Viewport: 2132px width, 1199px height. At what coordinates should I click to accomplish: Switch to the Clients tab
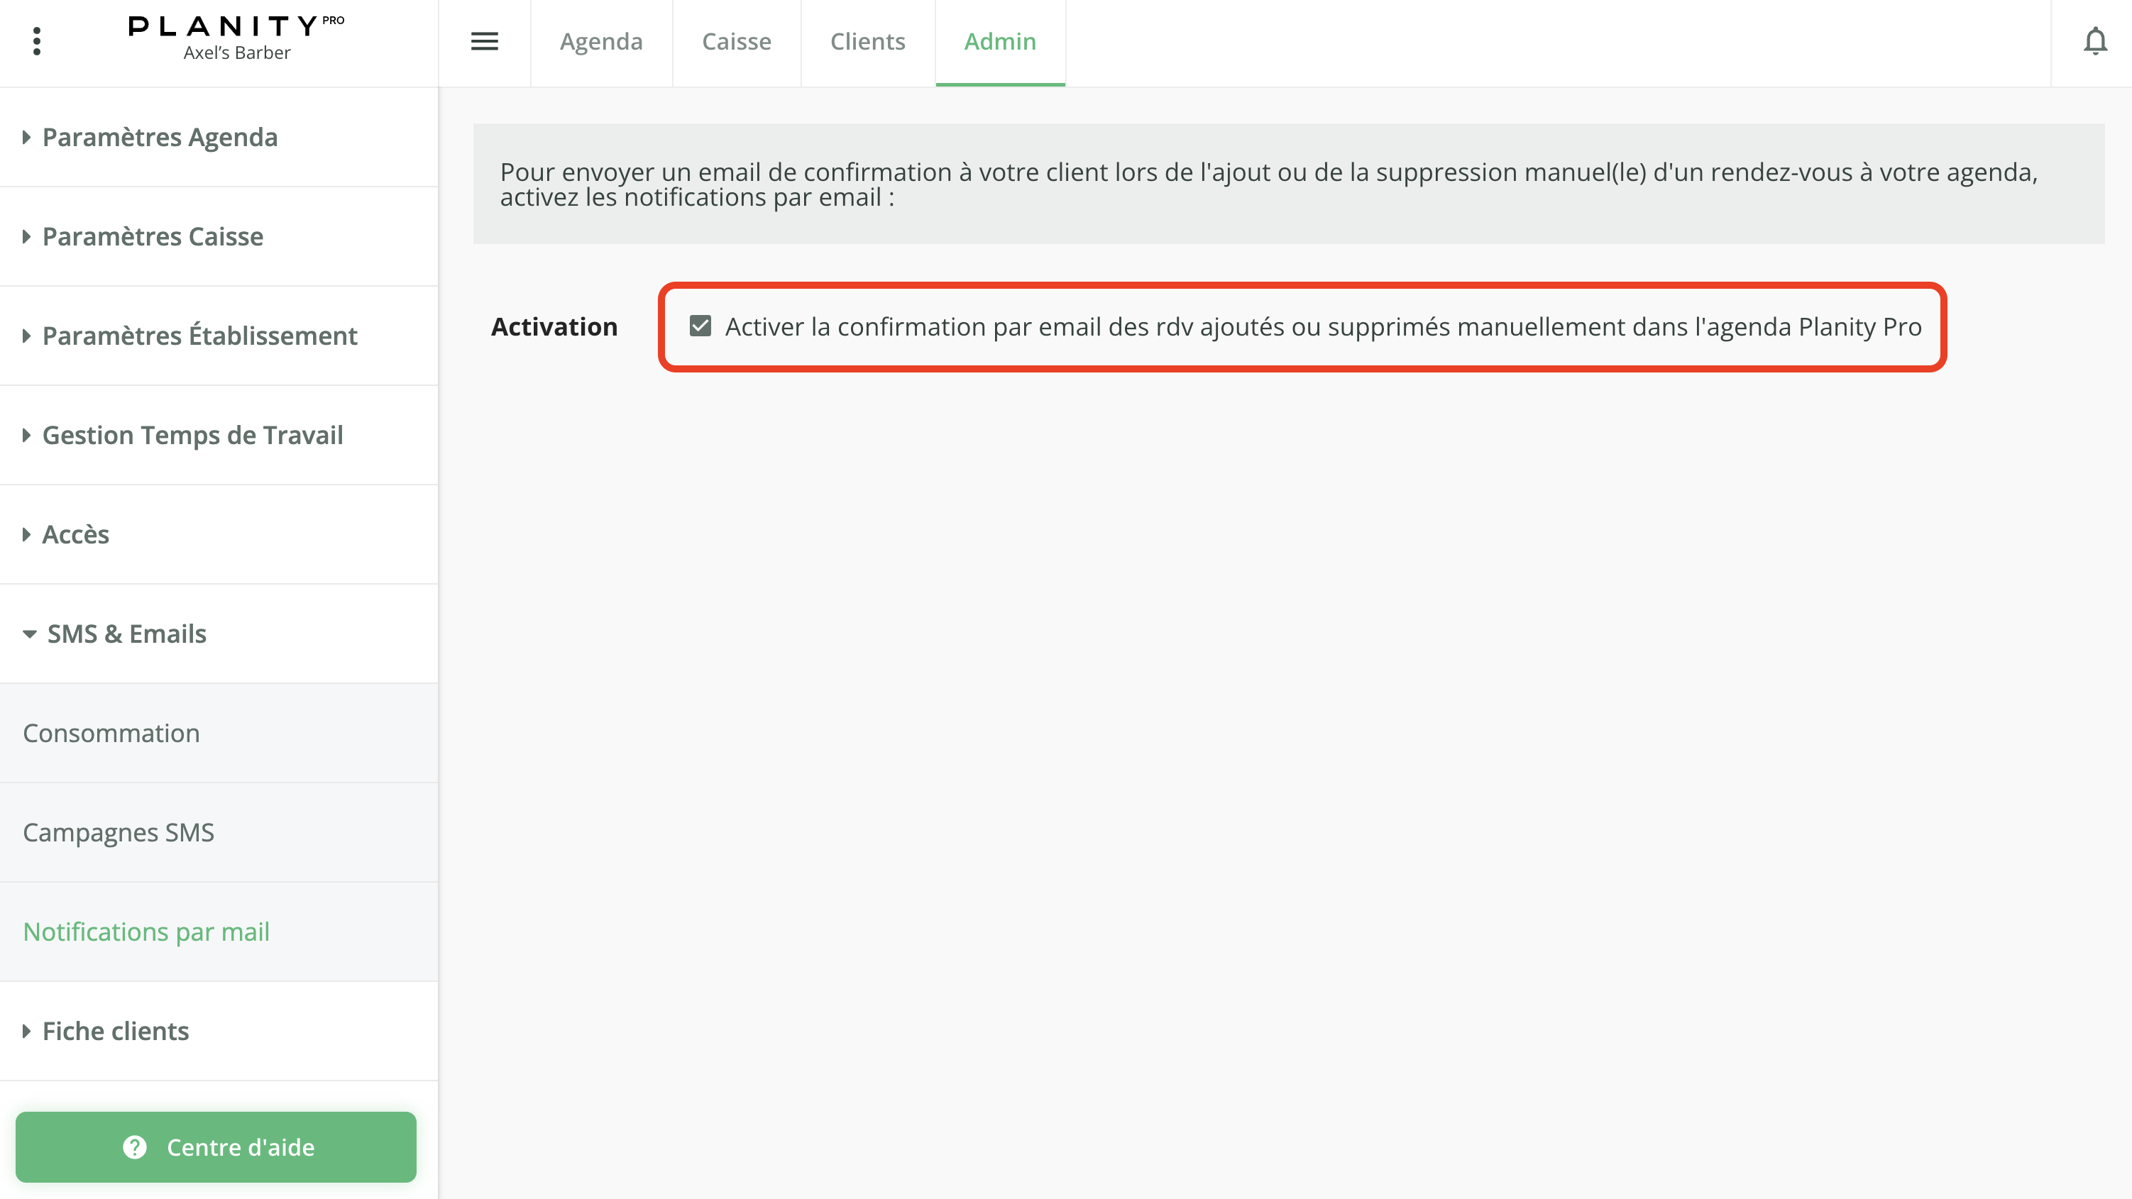867,41
